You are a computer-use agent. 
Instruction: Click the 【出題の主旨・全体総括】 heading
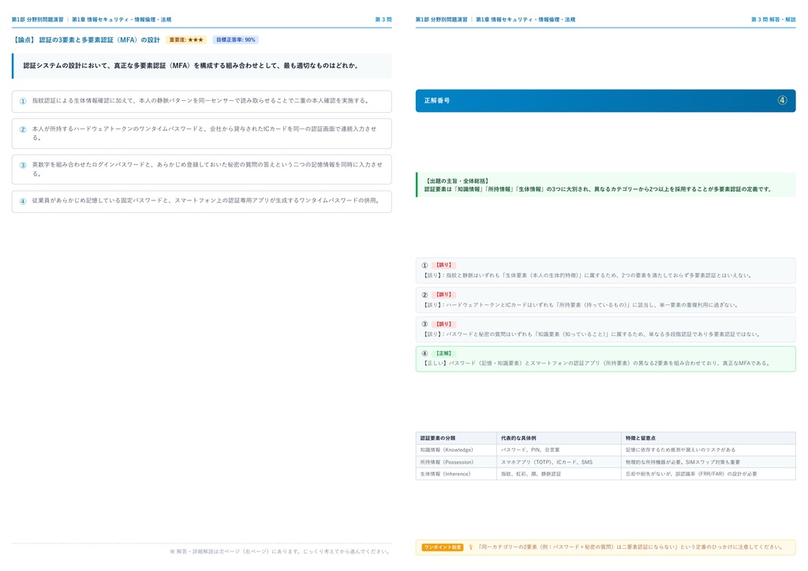pos(457,181)
